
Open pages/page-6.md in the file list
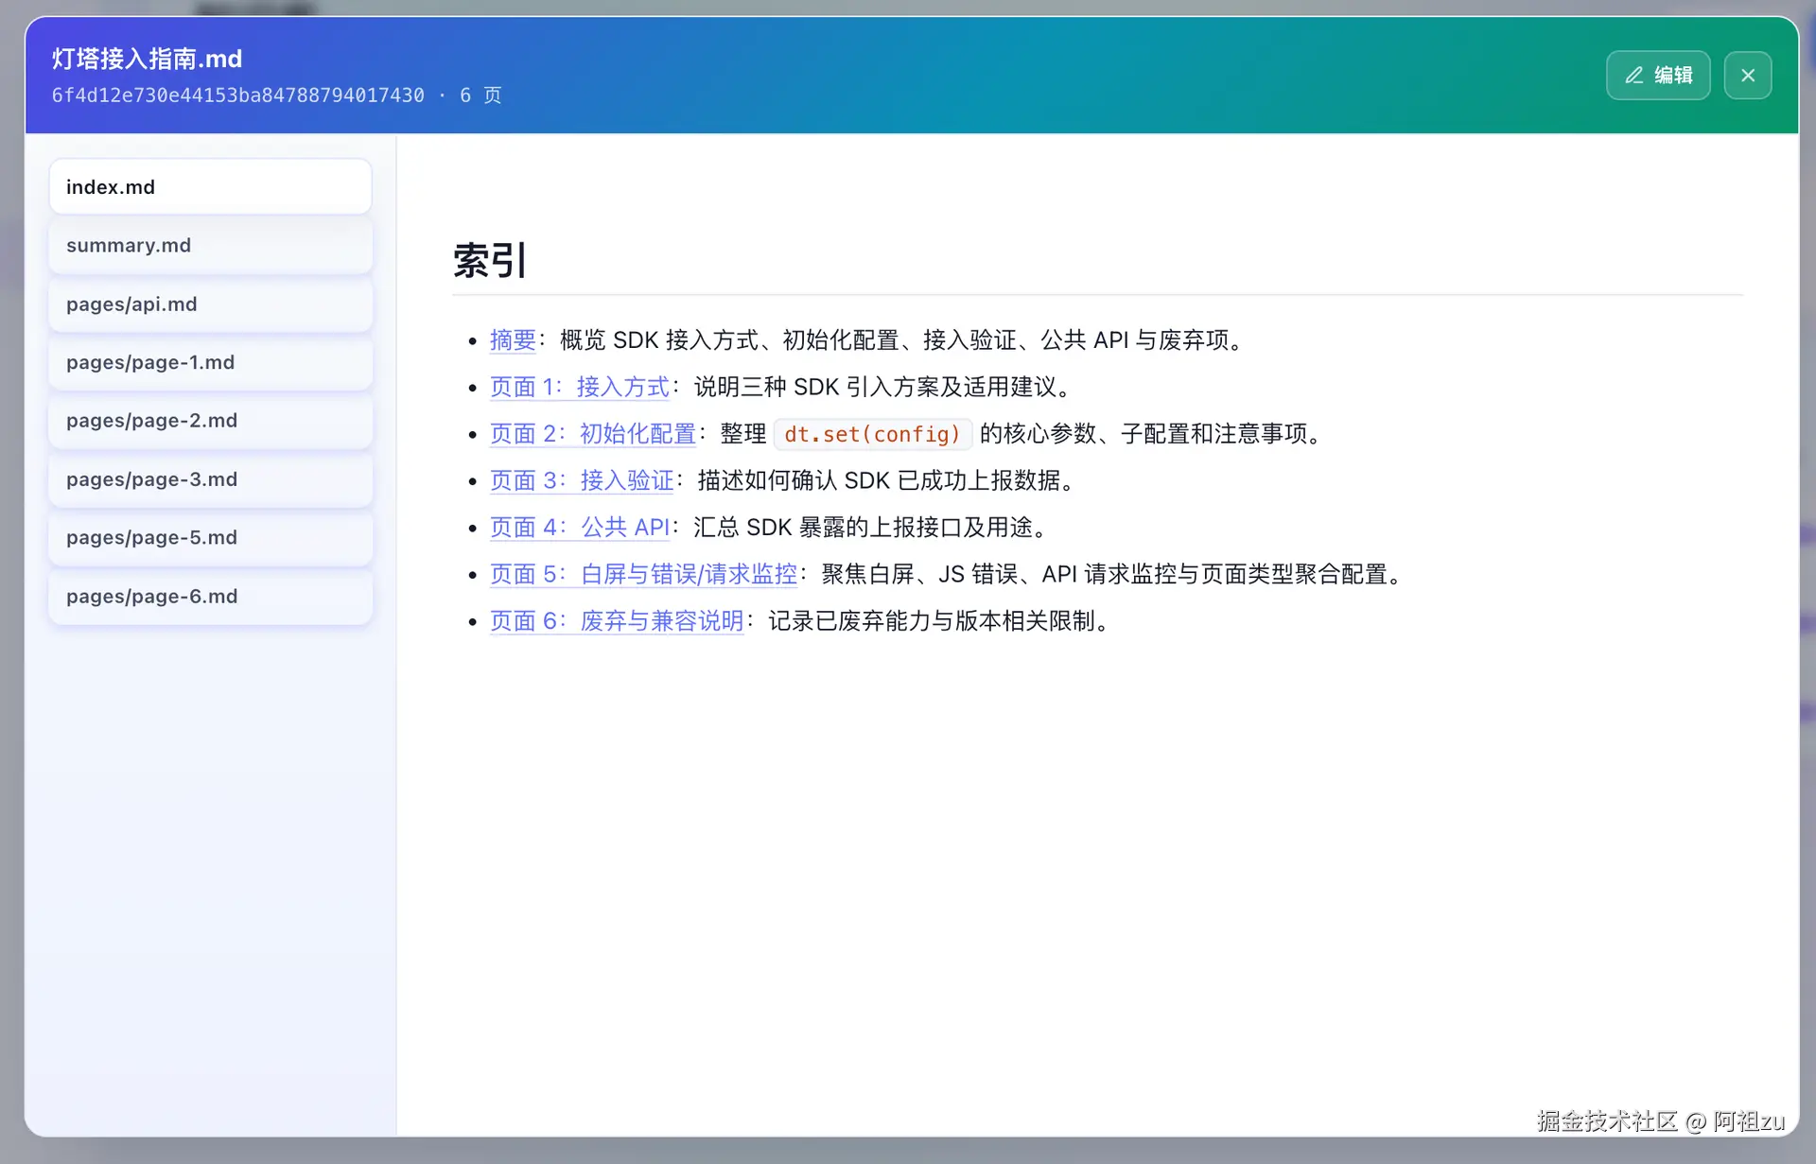coord(210,596)
